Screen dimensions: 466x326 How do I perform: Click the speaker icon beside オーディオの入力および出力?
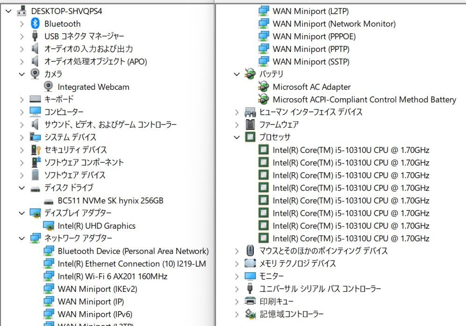35,49
